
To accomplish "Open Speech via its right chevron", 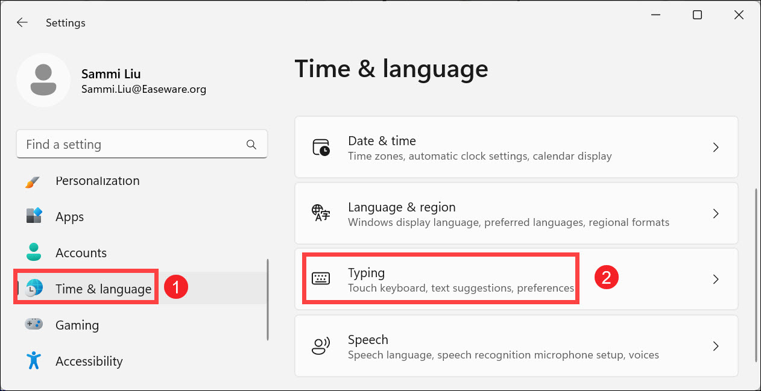I will point(716,346).
